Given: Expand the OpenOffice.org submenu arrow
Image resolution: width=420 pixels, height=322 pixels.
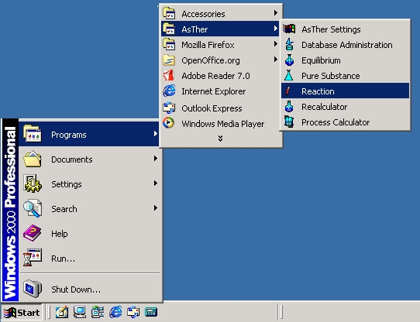Looking at the screenshot, I should (275, 60).
